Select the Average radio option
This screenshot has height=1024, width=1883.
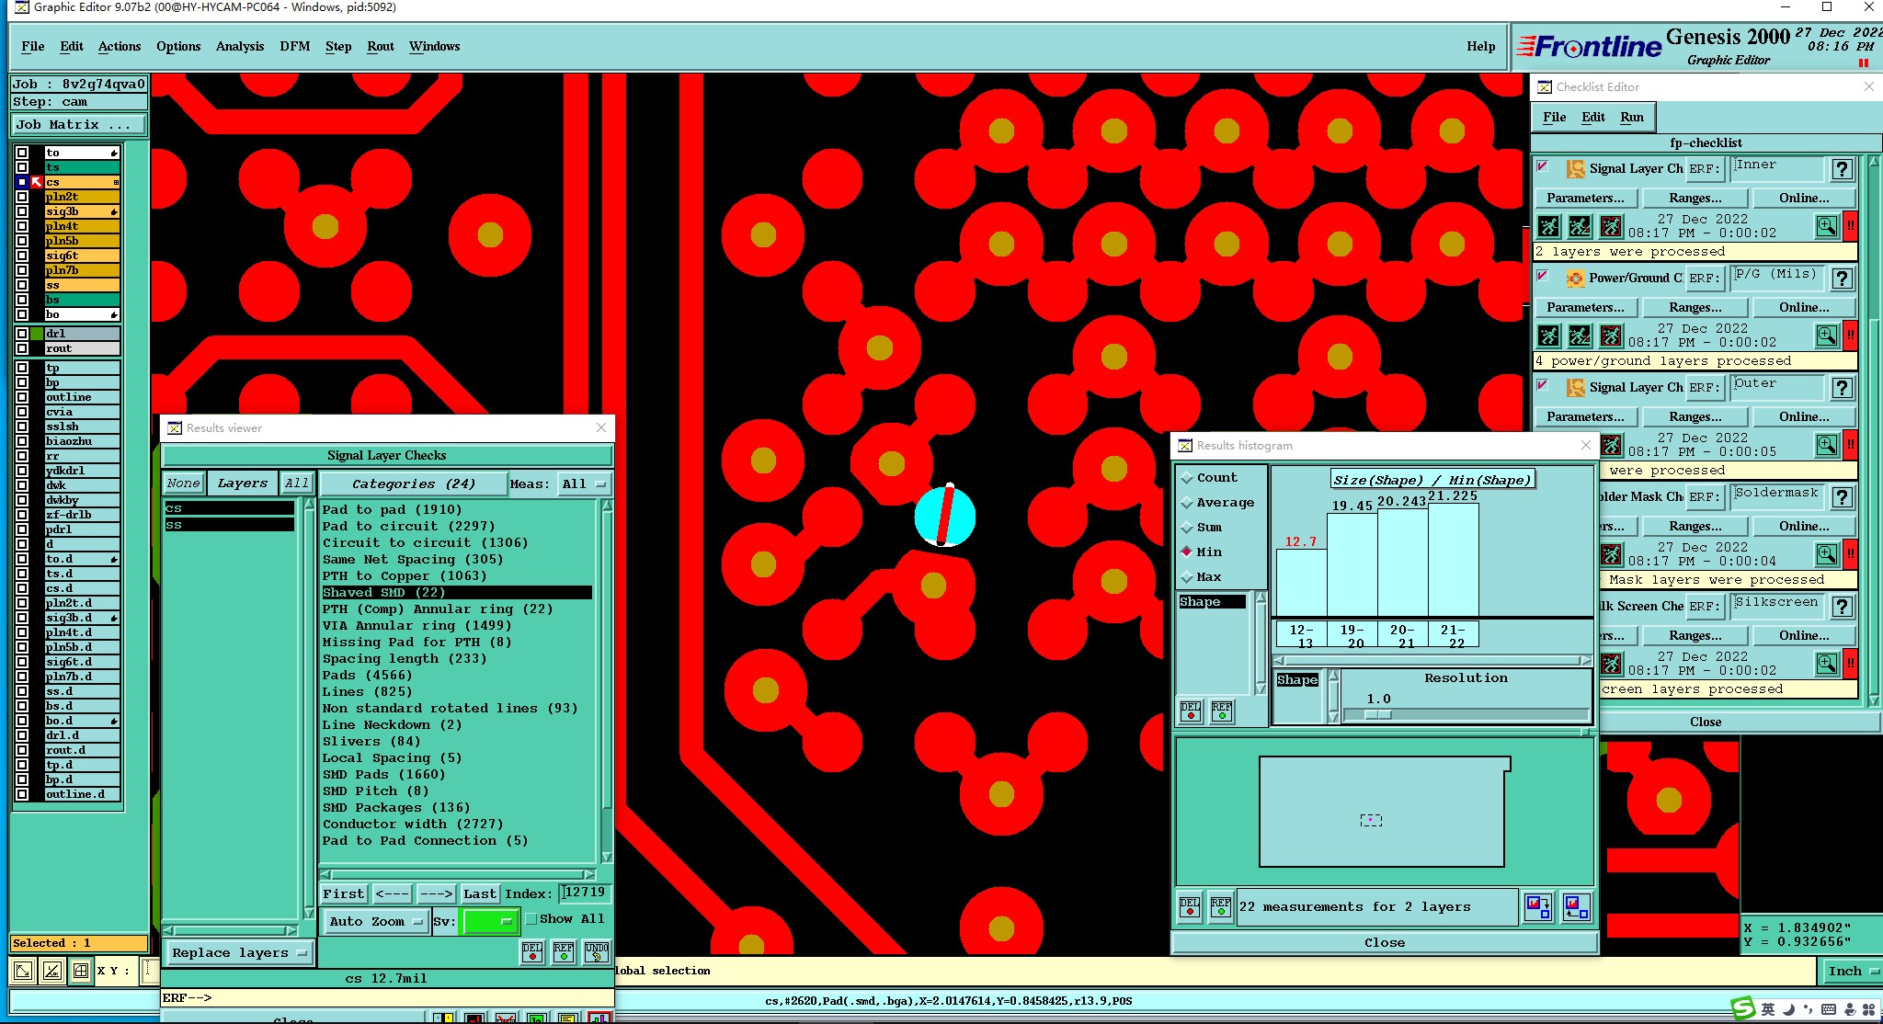pyautogui.click(x=1187, y=503)
